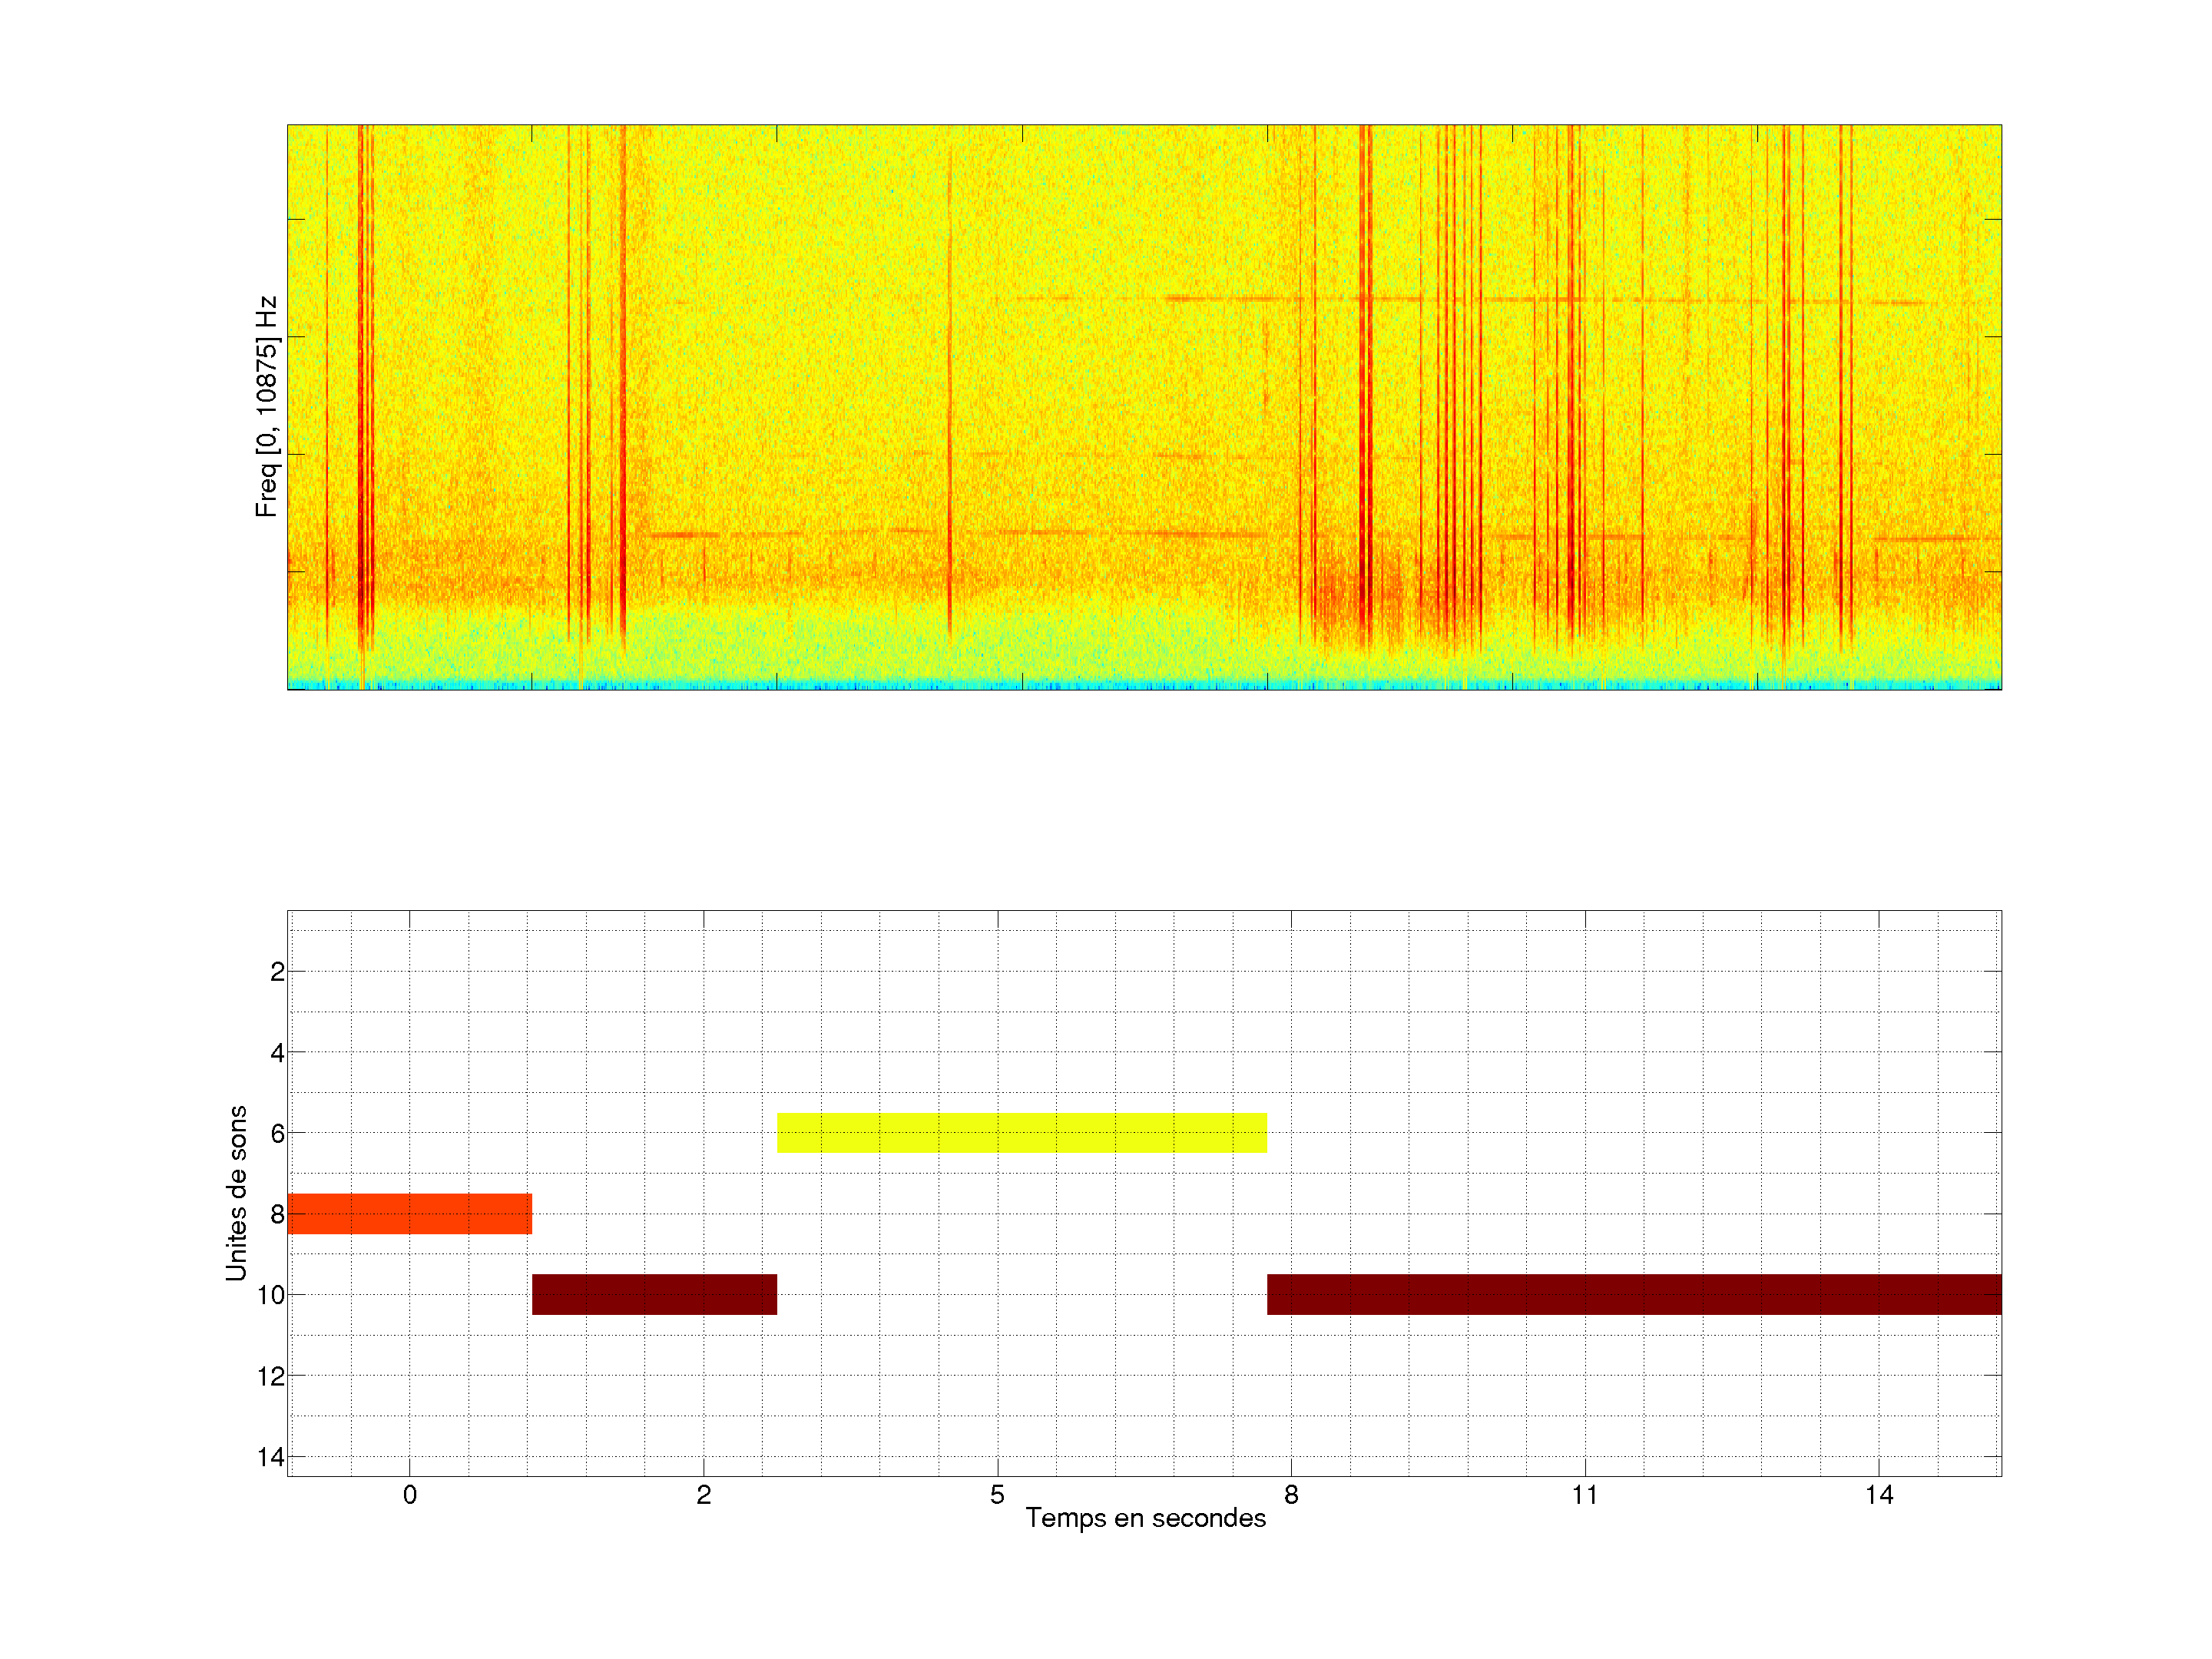Screen dimensions: 2212x1659
Task: Click the x-axis tick label 0
Action: click(410, 1495)
